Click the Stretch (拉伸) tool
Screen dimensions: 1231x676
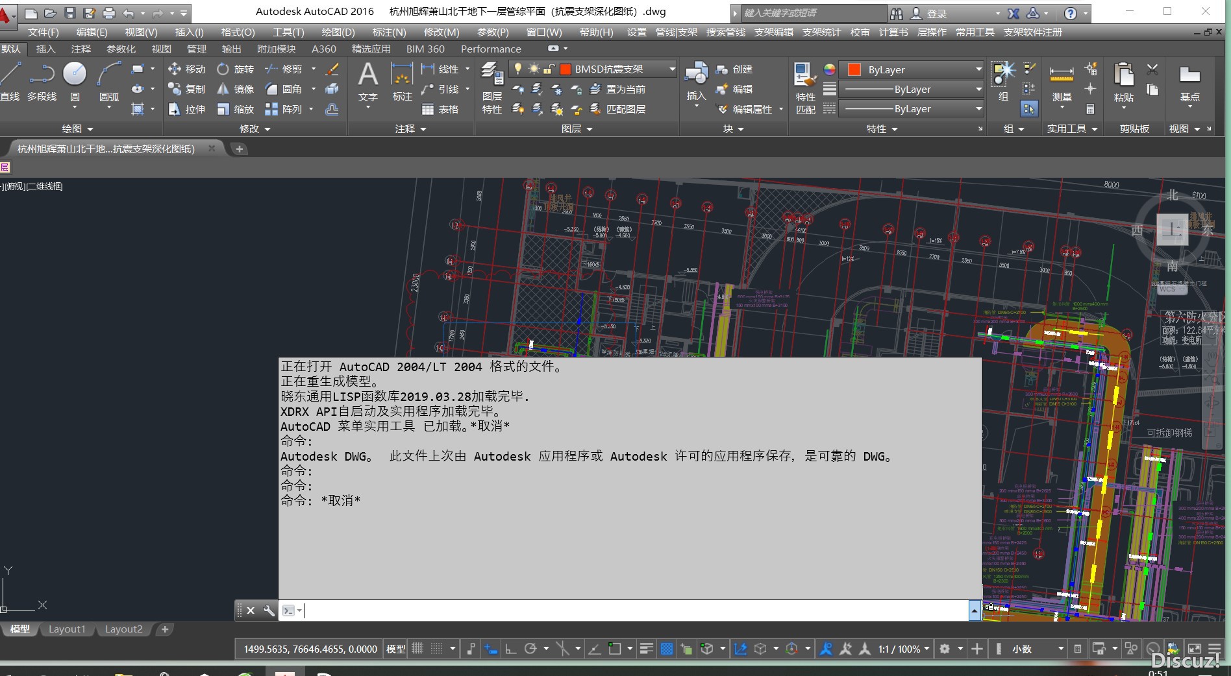click(x=186, y=109)
